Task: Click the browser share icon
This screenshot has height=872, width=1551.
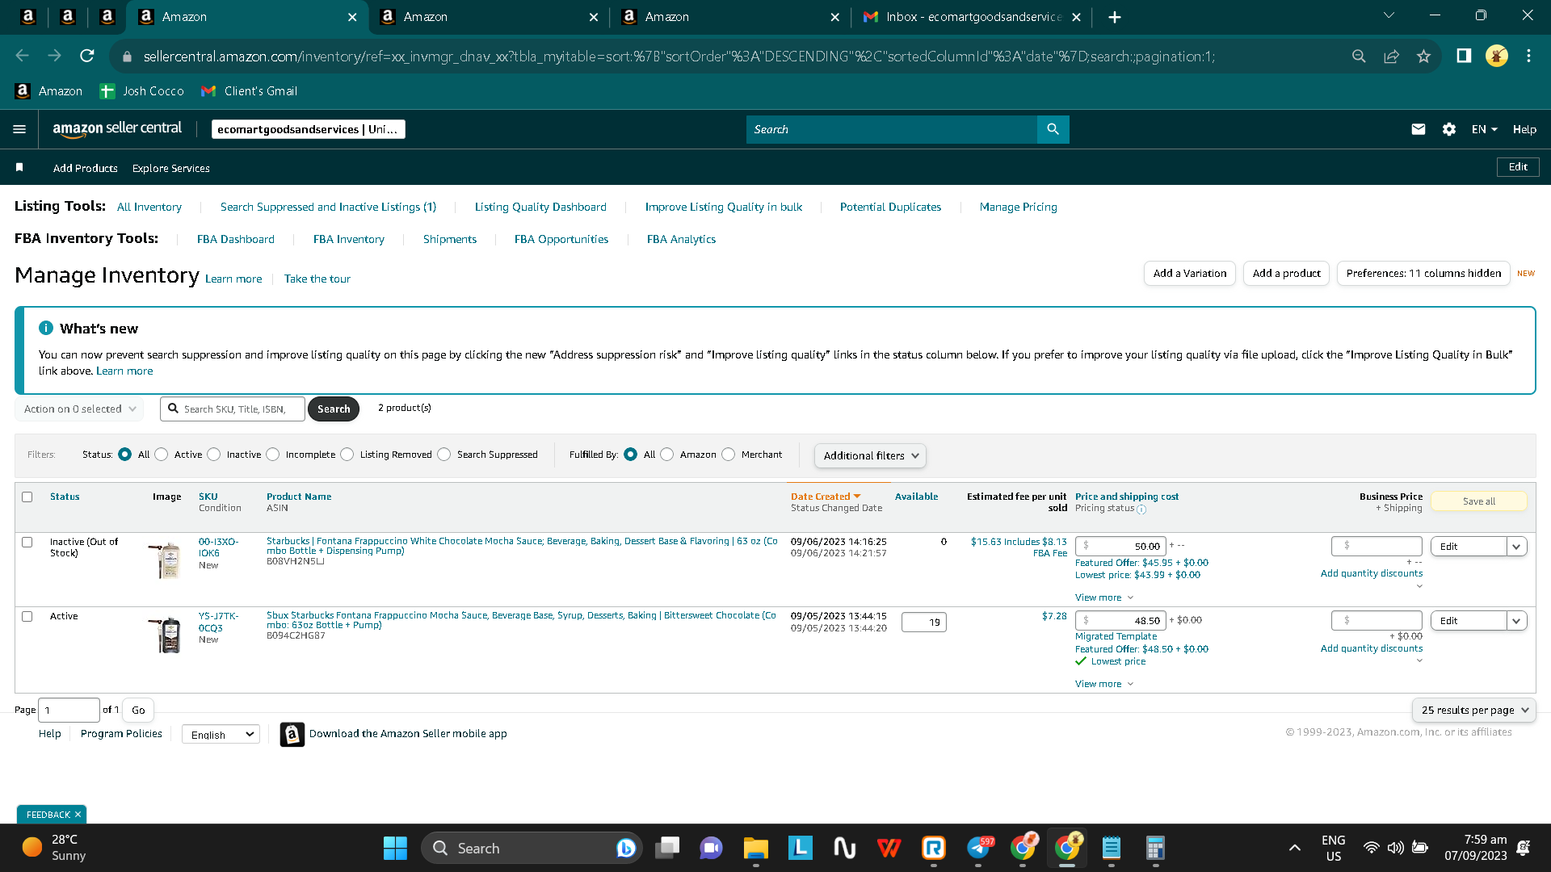Action: point(1391,56)
